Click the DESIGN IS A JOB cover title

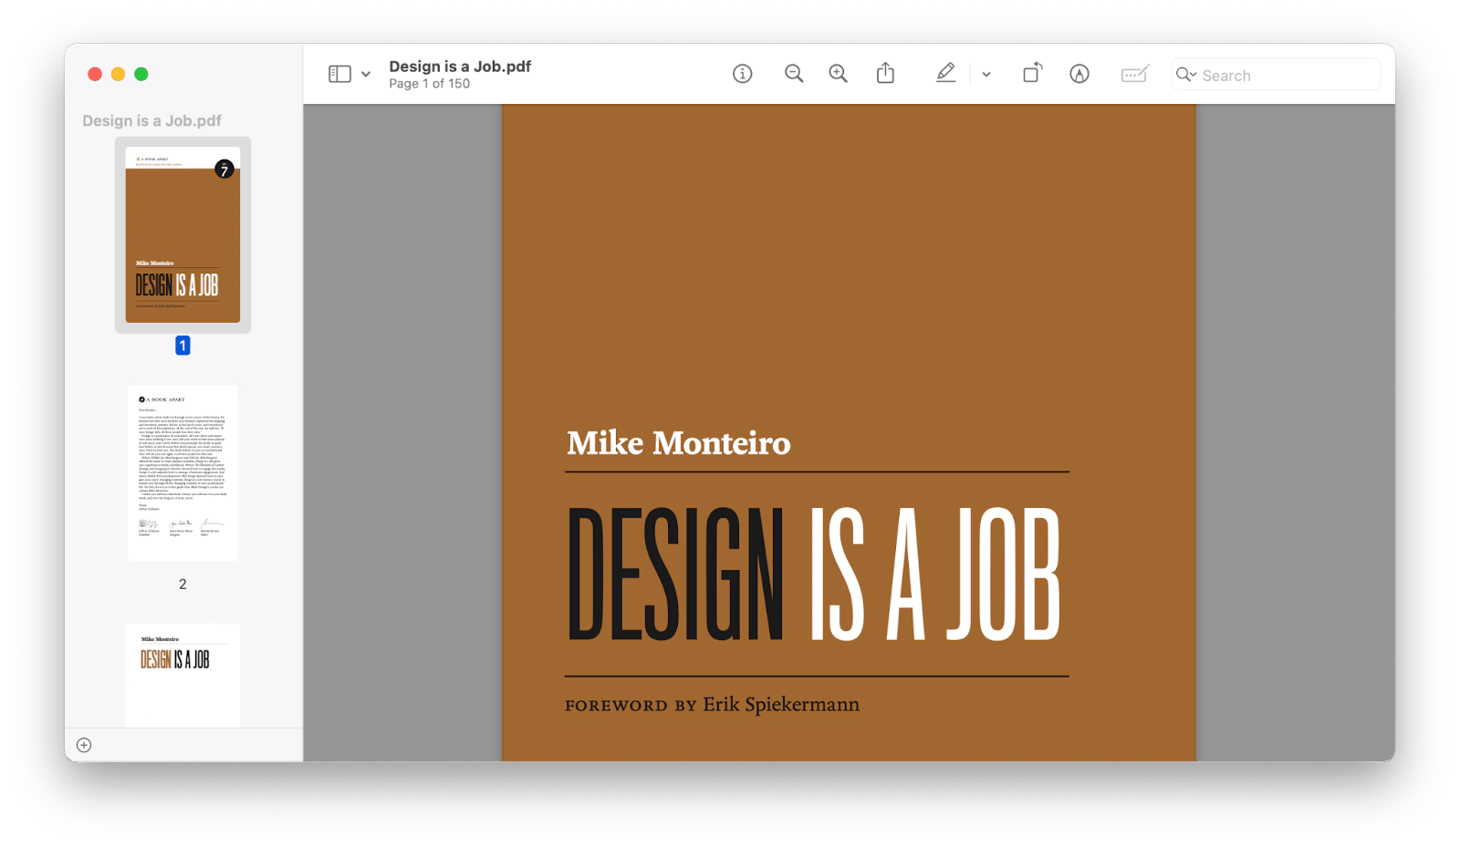pos(814,574)
